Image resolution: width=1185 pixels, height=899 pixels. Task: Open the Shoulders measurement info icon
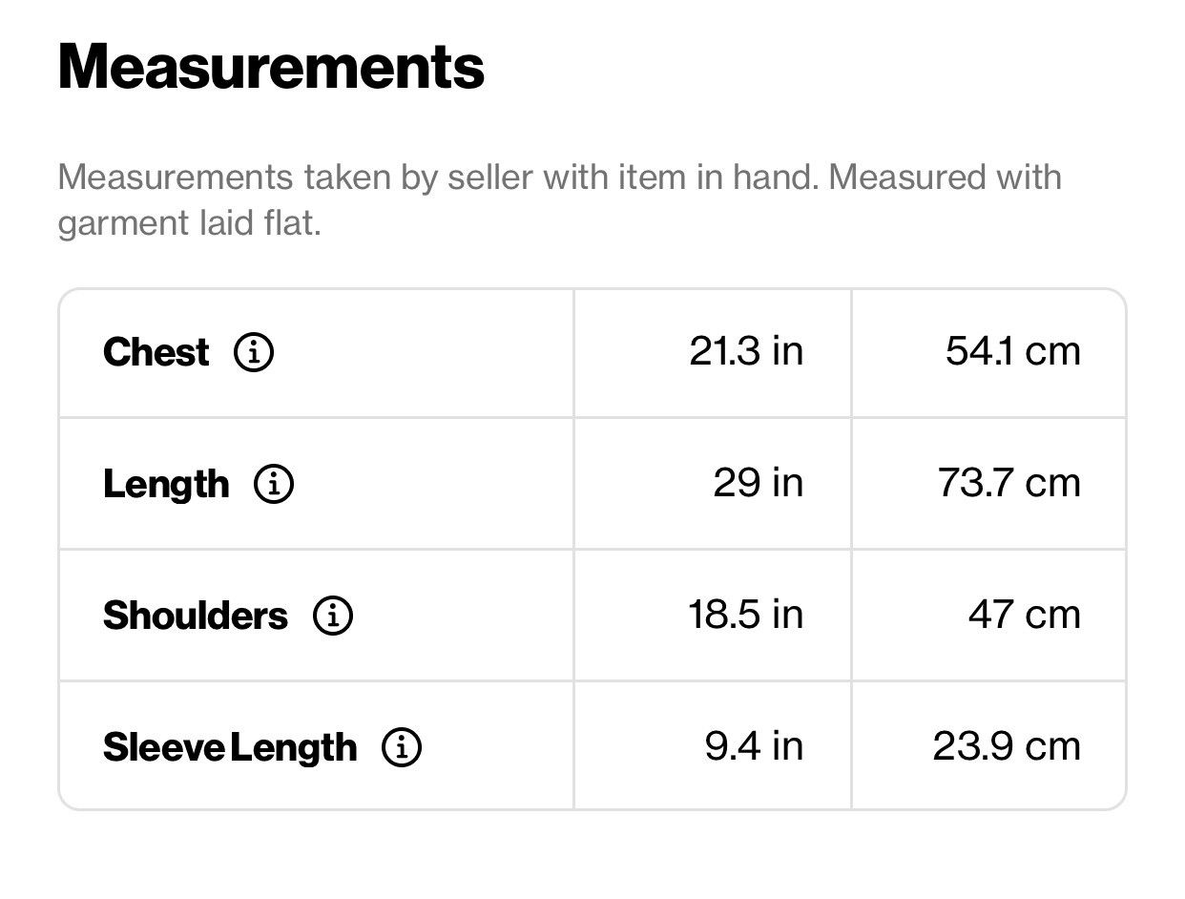[x=333, y=616]
